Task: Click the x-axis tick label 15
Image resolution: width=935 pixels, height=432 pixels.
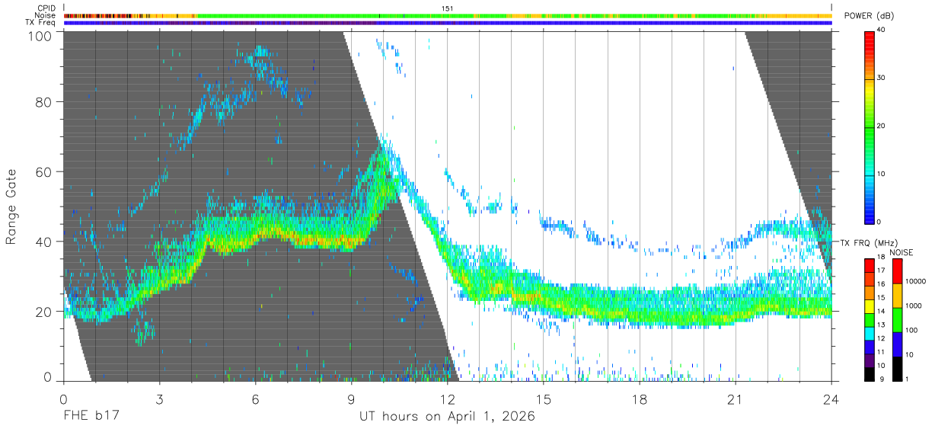Action: pyautogui.click(x=543, y=398)
